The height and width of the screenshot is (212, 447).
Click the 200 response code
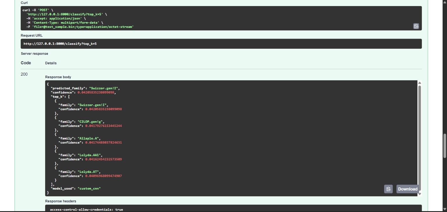pyautogui.click(x=24, y=74)
